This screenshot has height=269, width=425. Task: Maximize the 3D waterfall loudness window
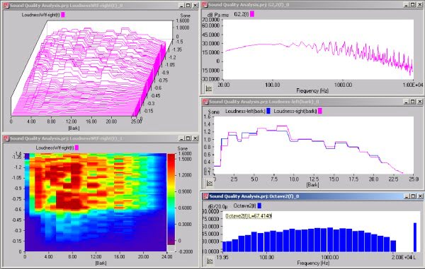[x=188, y=5]
